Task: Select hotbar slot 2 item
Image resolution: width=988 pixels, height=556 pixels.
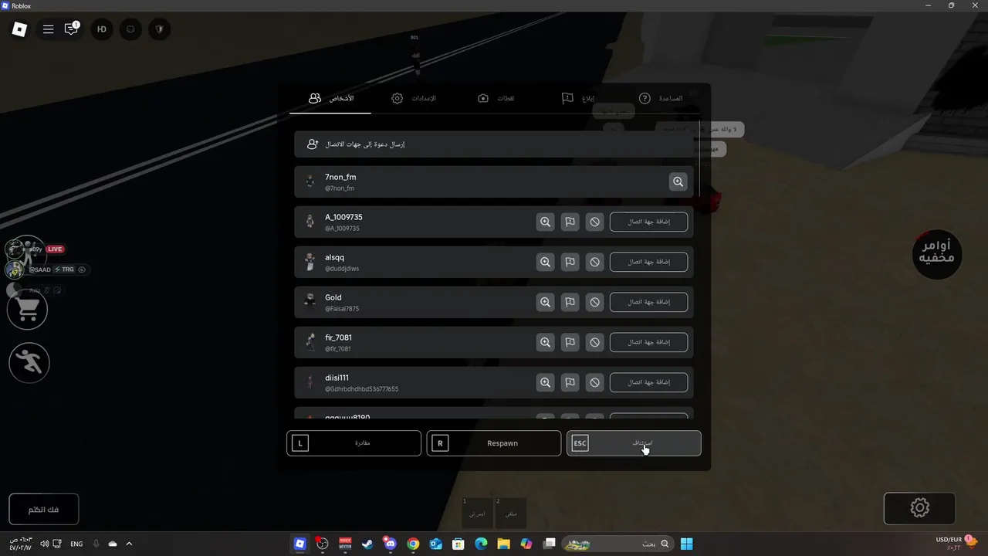Action: (x=511, y=513)
